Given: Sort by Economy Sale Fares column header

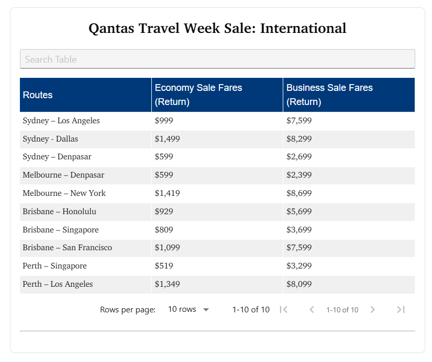Looking at the screenshot, I should (198, 95).
